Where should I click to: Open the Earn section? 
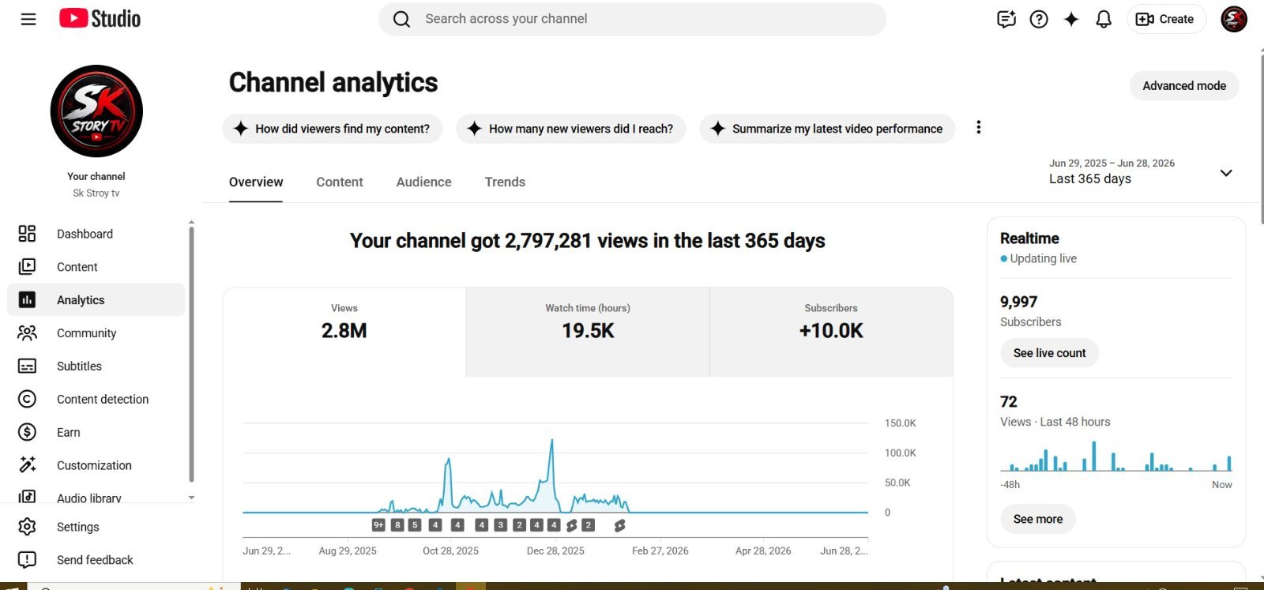96,433
